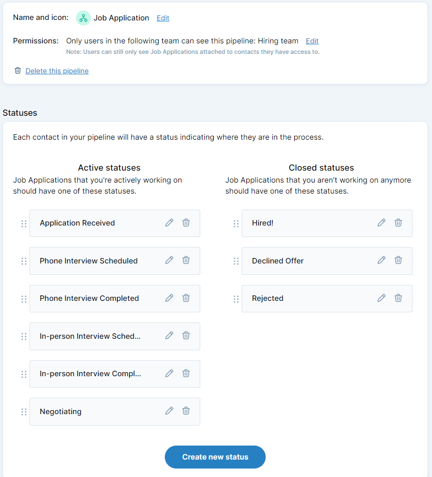The height and width of the screenshot is (477, 432).
Task: Click the pencil icon for Application Received
Action: point(169,223)
